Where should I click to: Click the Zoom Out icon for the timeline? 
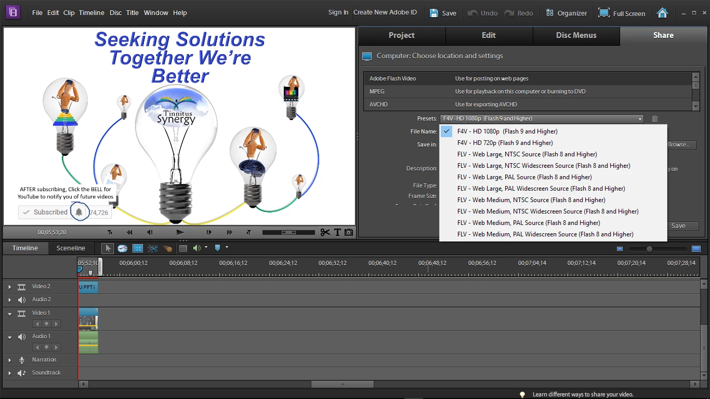[620, 249]
